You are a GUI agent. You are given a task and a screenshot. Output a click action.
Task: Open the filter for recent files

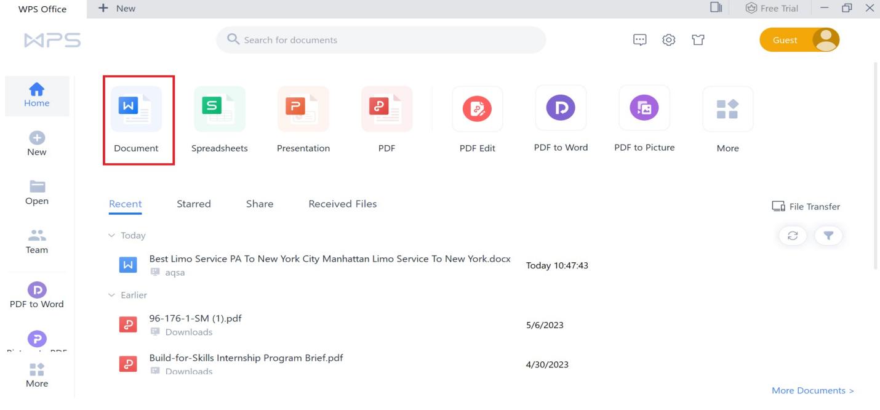point(828,236)
